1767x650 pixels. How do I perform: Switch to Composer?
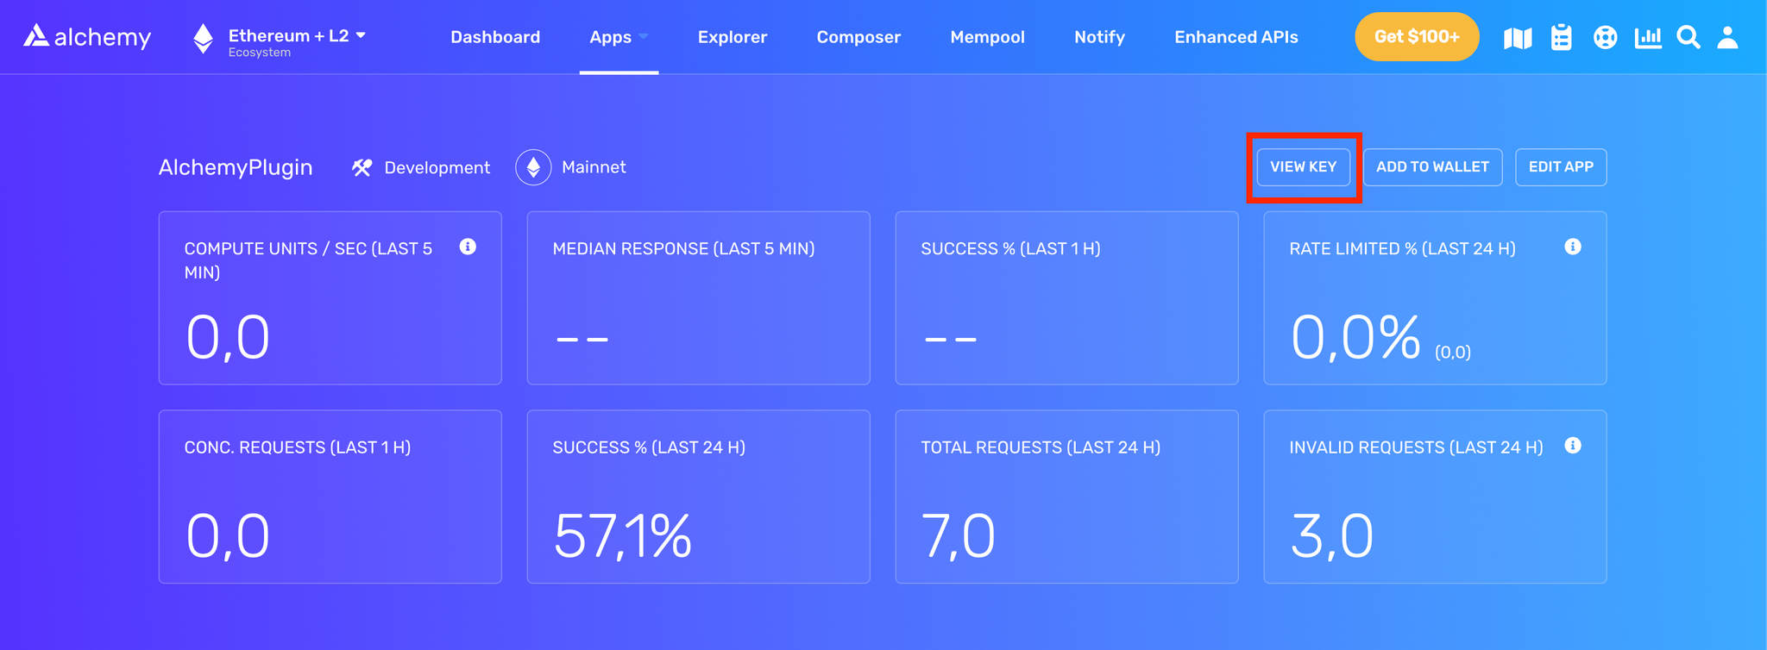tap(858, 37)
